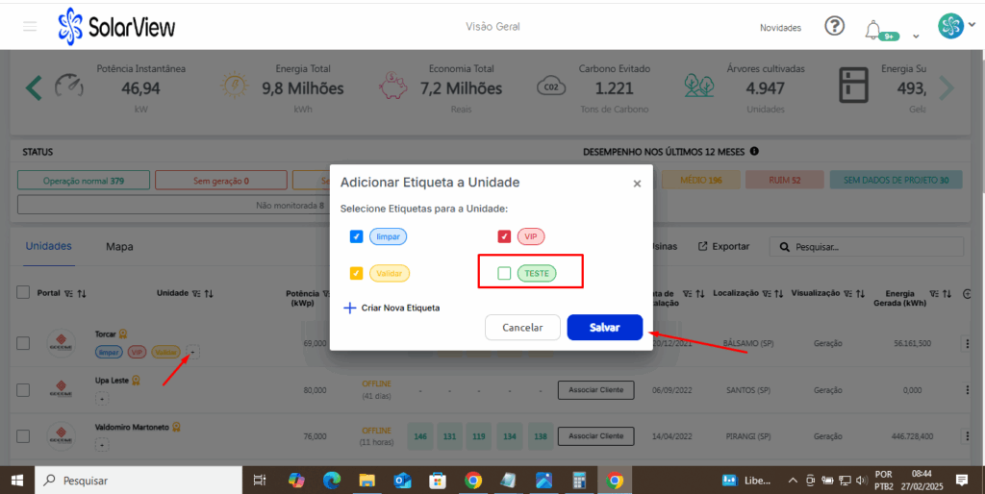Open tag dropdown under Valdomiro Martoneto unit

pos(102,444)
